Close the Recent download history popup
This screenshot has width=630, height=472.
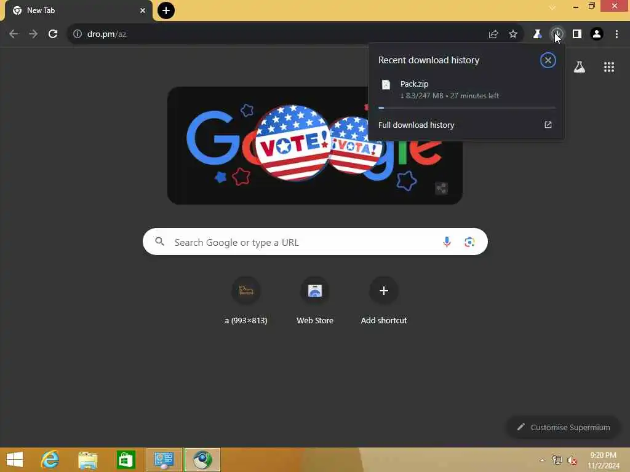pos(548,60)
